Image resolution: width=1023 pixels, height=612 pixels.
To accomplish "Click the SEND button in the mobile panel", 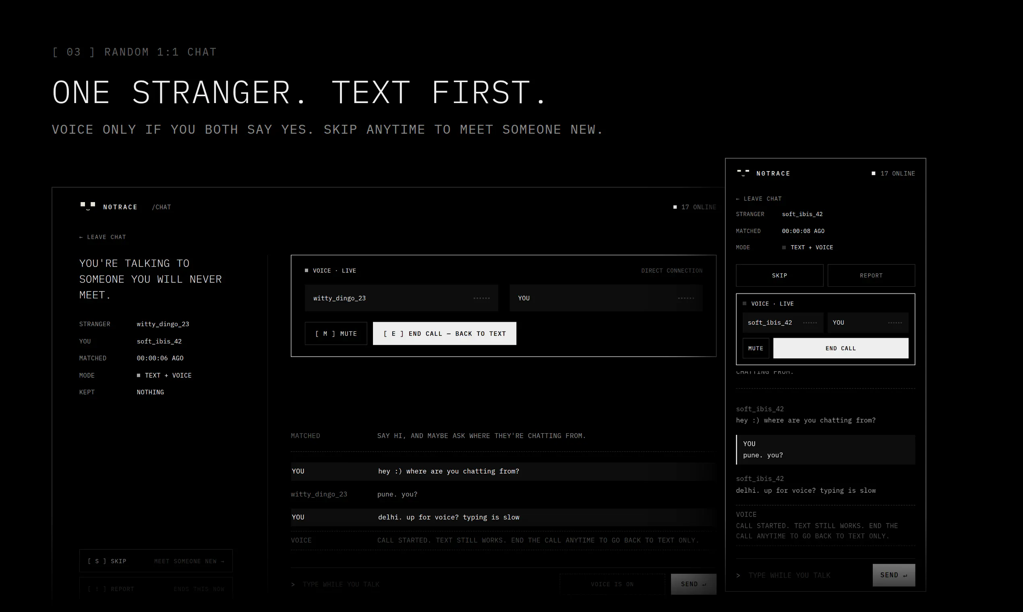I will [x=894, y=575].
